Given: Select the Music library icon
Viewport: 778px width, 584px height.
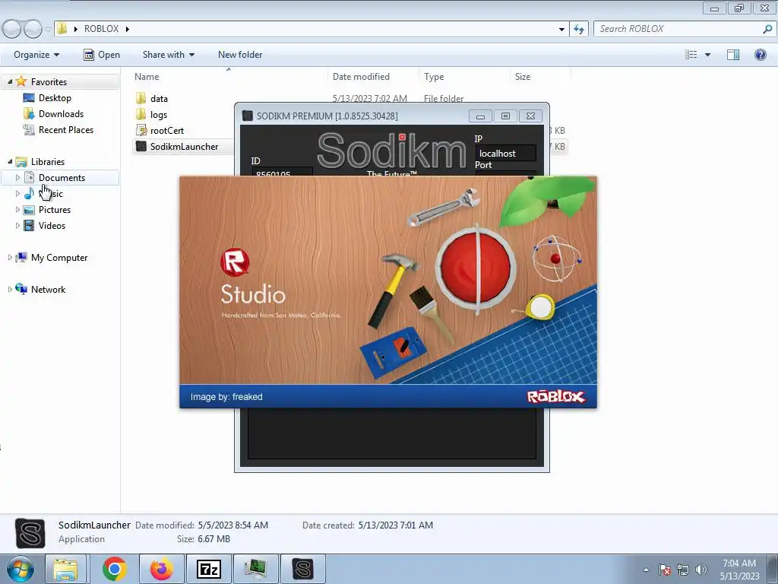Looking at the screenshot, I should (x=30, y=194).
